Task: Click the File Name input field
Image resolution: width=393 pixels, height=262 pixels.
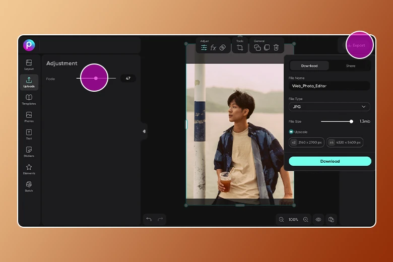Action: [x=330, y=86]
